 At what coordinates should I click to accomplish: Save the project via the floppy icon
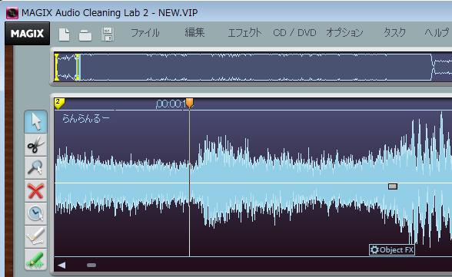[x=108, y=35]
